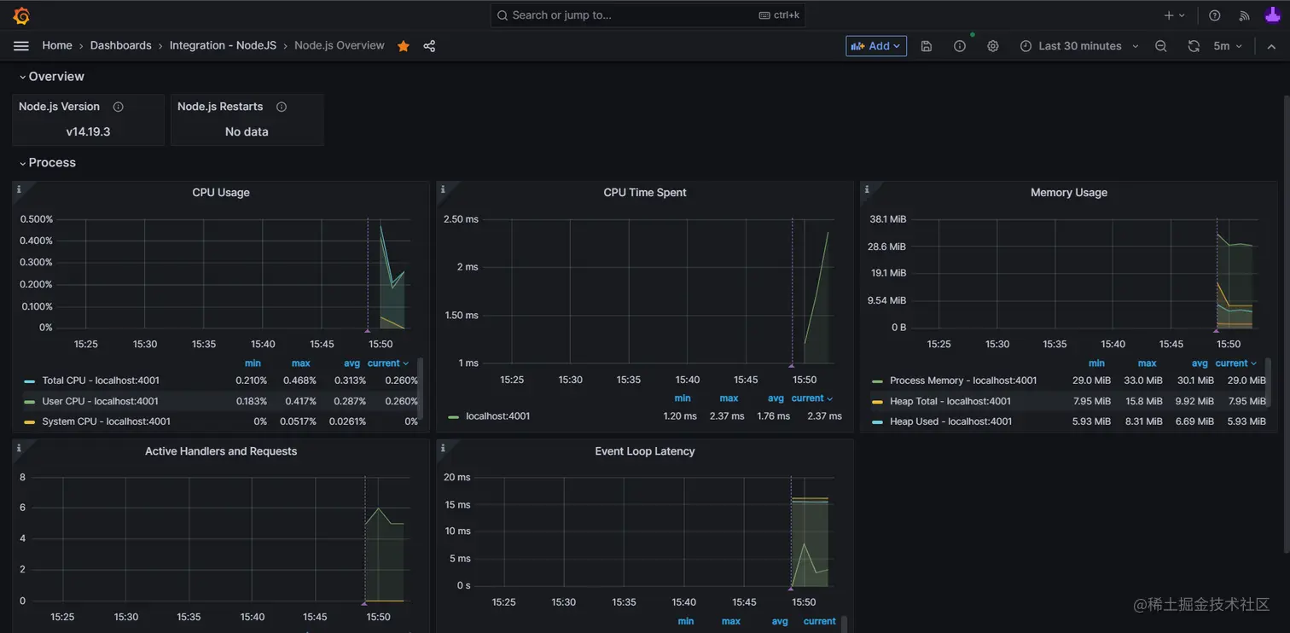The image size is (1290, 633).
Task: Change localhost:4001 CPU time series color
Action: tap(453, 416)
